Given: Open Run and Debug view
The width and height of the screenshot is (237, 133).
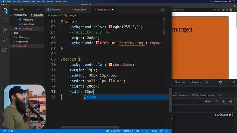Looking at the screenshot, I should click(x=5, y=40).
